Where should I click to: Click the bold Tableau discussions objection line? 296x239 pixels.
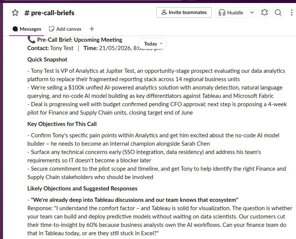click(133, 200)
